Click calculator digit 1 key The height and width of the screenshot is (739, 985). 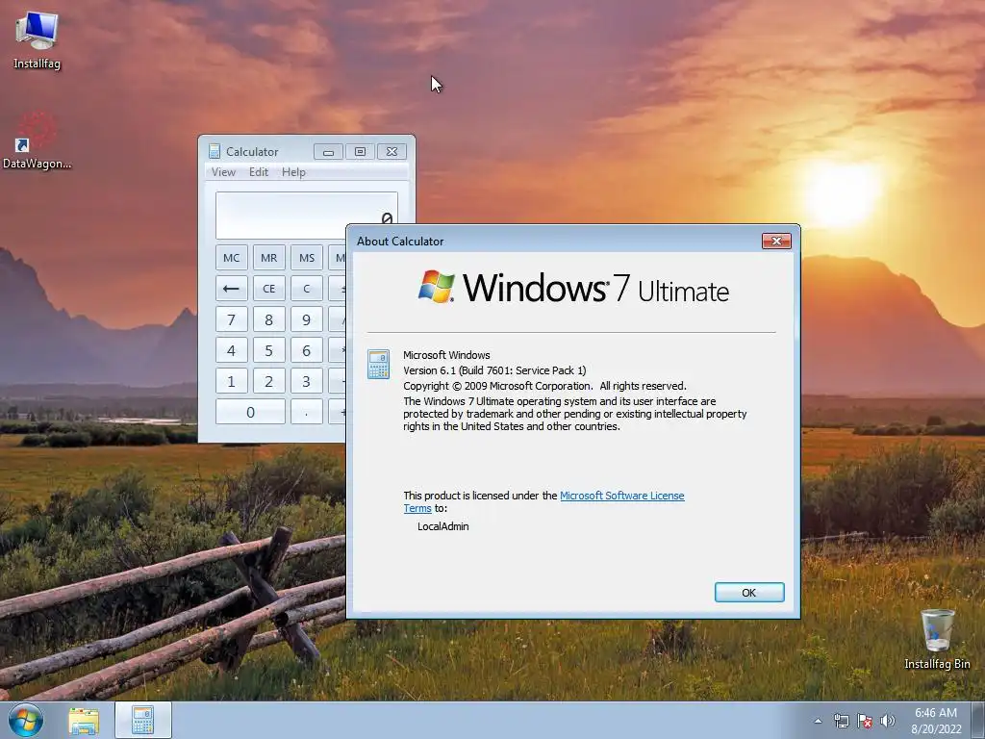[231, 381]
